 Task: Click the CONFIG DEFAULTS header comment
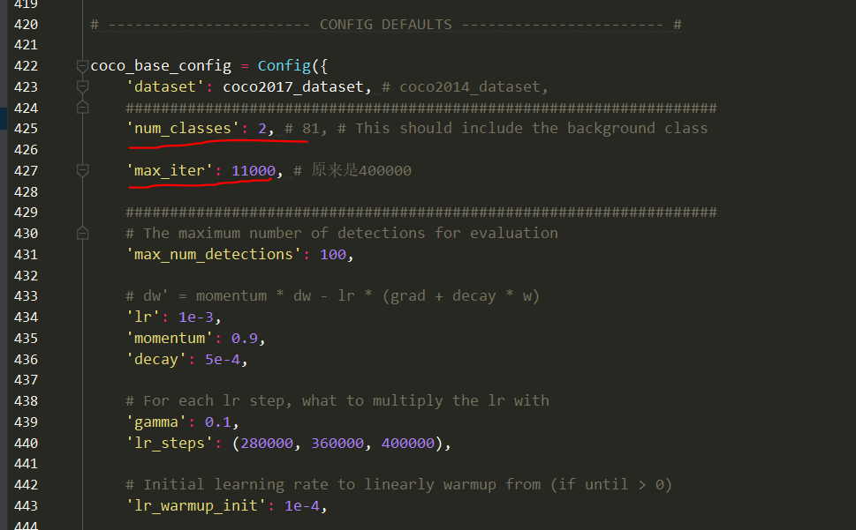point(386,25)
